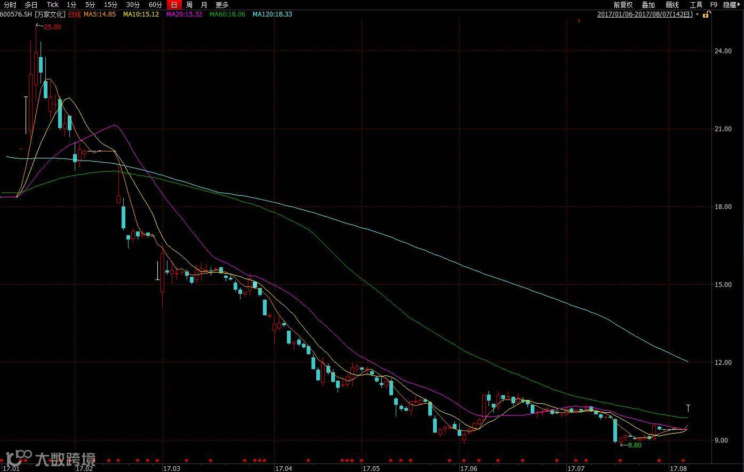Click the 12.00 price axis label
744x472 pixels.
tap(723, 363)
